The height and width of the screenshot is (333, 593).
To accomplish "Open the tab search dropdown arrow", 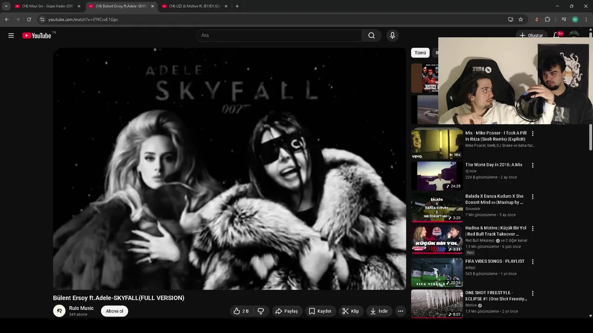I will (x=6, y=6).
